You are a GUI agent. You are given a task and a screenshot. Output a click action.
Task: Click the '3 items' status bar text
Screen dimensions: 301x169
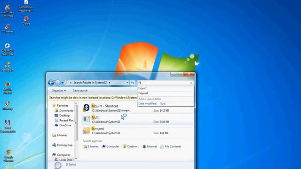71,165
